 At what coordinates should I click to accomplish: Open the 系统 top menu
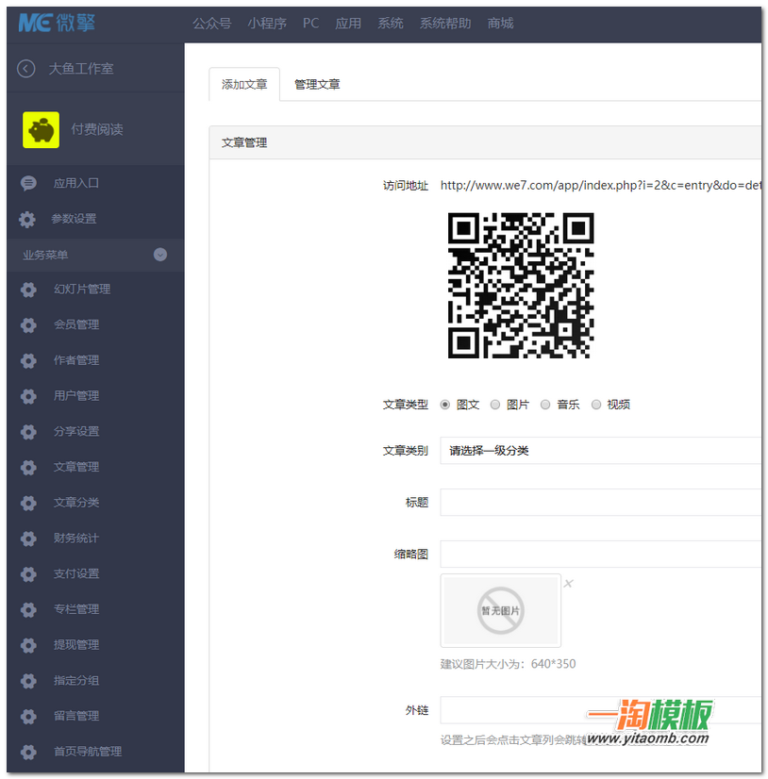pyautogui.click(x=391, y=24)
